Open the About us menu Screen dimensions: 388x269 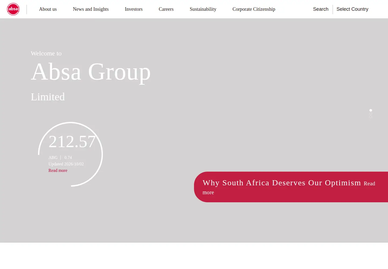click(48, 9)
